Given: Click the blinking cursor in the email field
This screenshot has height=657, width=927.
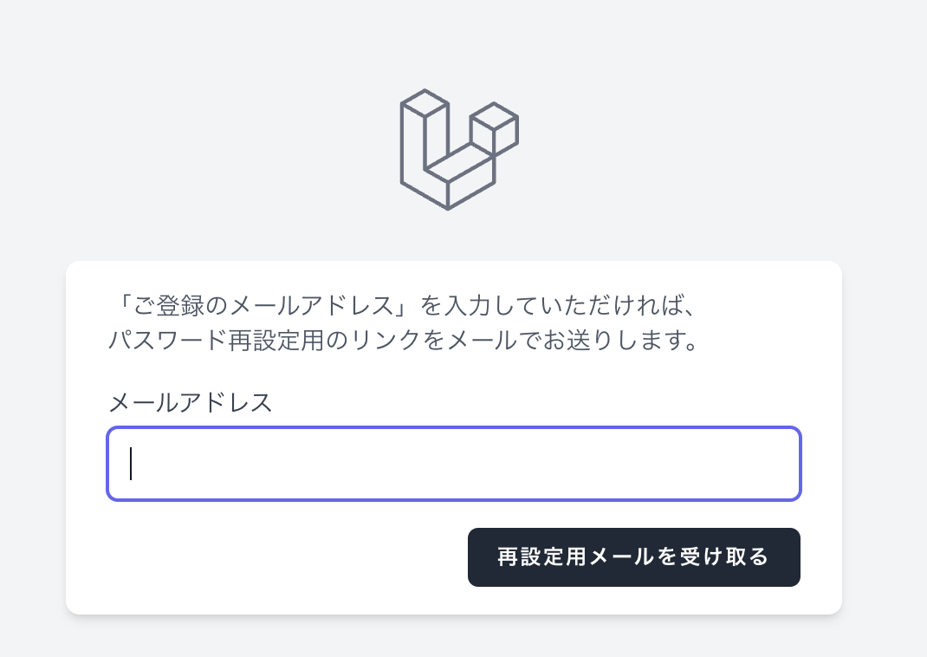Looking at the screenshot, I should coord(130,464).
